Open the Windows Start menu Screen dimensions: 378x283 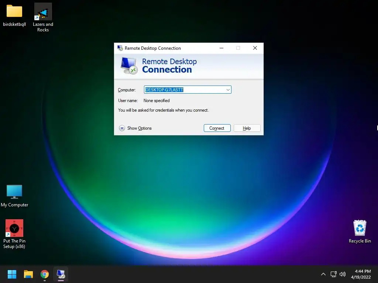pyautogui.click(x=12, y=274)
